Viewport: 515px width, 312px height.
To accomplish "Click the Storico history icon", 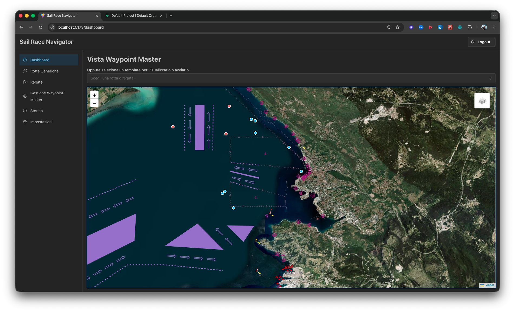I will pos(25,111).
